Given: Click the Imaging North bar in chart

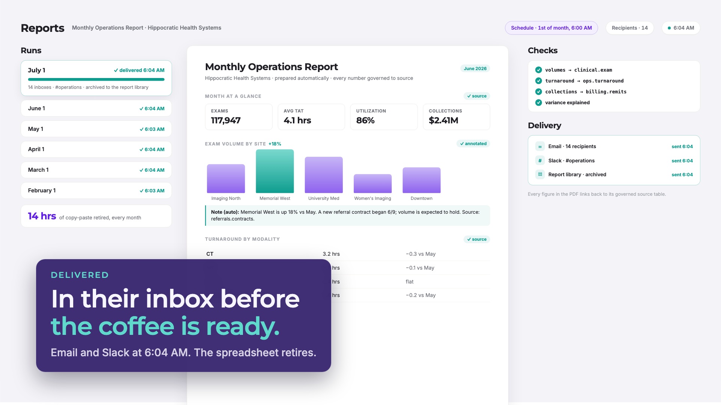Looking at the screenshot, I should 226,178.
